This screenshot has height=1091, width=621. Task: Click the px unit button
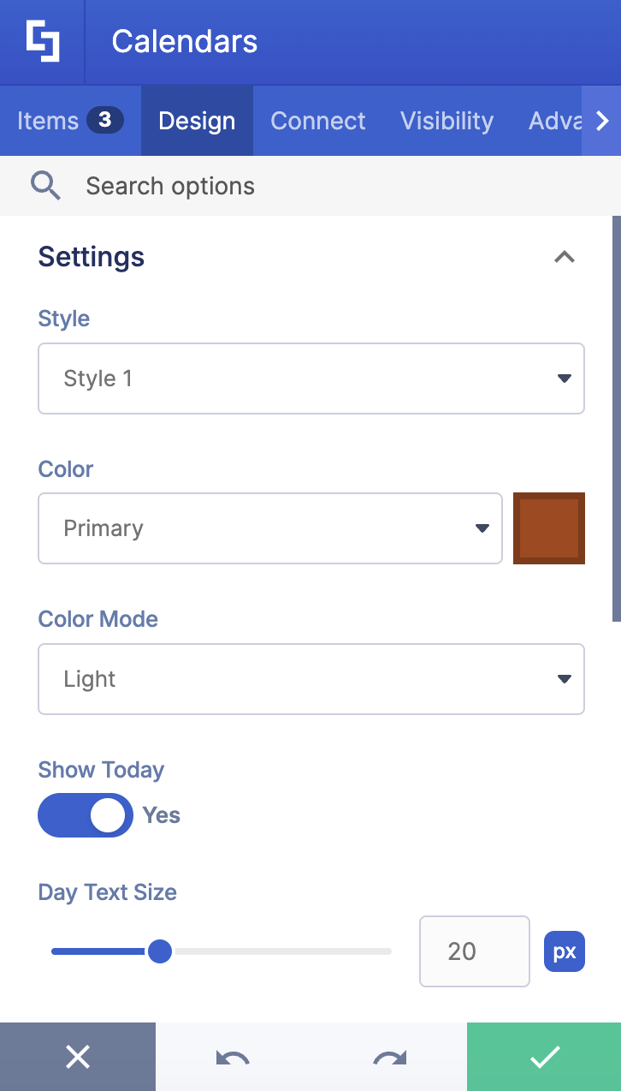pos(564,951)
